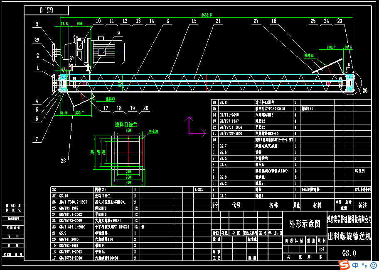Click the GS.9 code cell
Viewport: 379px width, 270px height.
coord(62,234)
